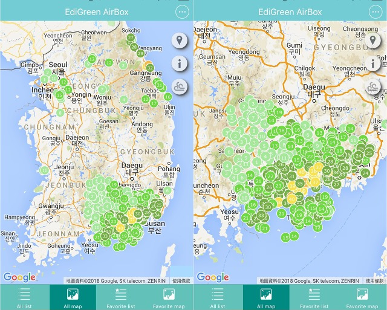Select sensor marker 15 near Incheon
The image size is (387, 310).
tap(59, 95)
